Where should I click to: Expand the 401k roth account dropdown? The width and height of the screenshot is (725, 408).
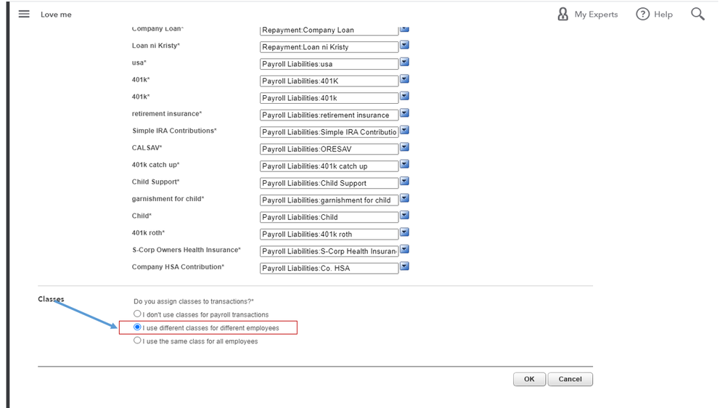click(405, 232)
